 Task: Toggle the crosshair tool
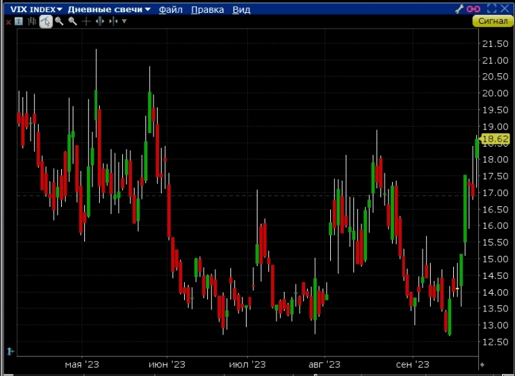(x=86, y=21)
